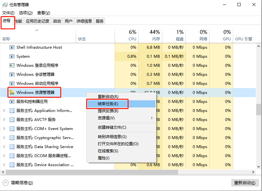The image size is (262, 191).
Task: Choose 属性(I) in context menu
Action: coord(121,158)
